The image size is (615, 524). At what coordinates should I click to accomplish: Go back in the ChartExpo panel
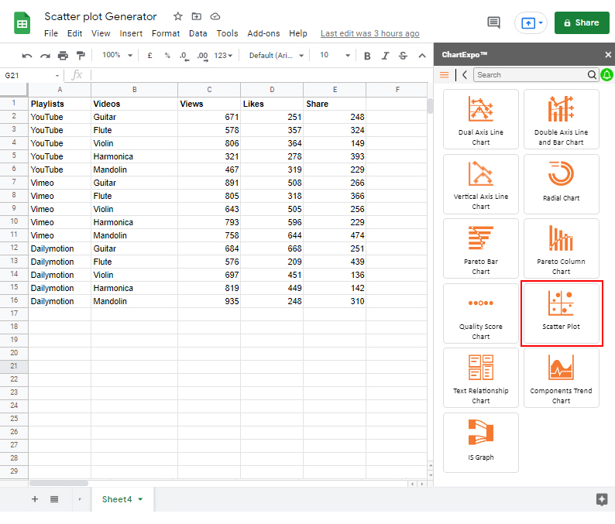[465, 74]
